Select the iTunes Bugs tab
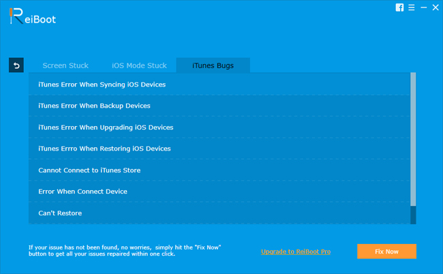Screen dimensions: 443x274 point(213,65)
